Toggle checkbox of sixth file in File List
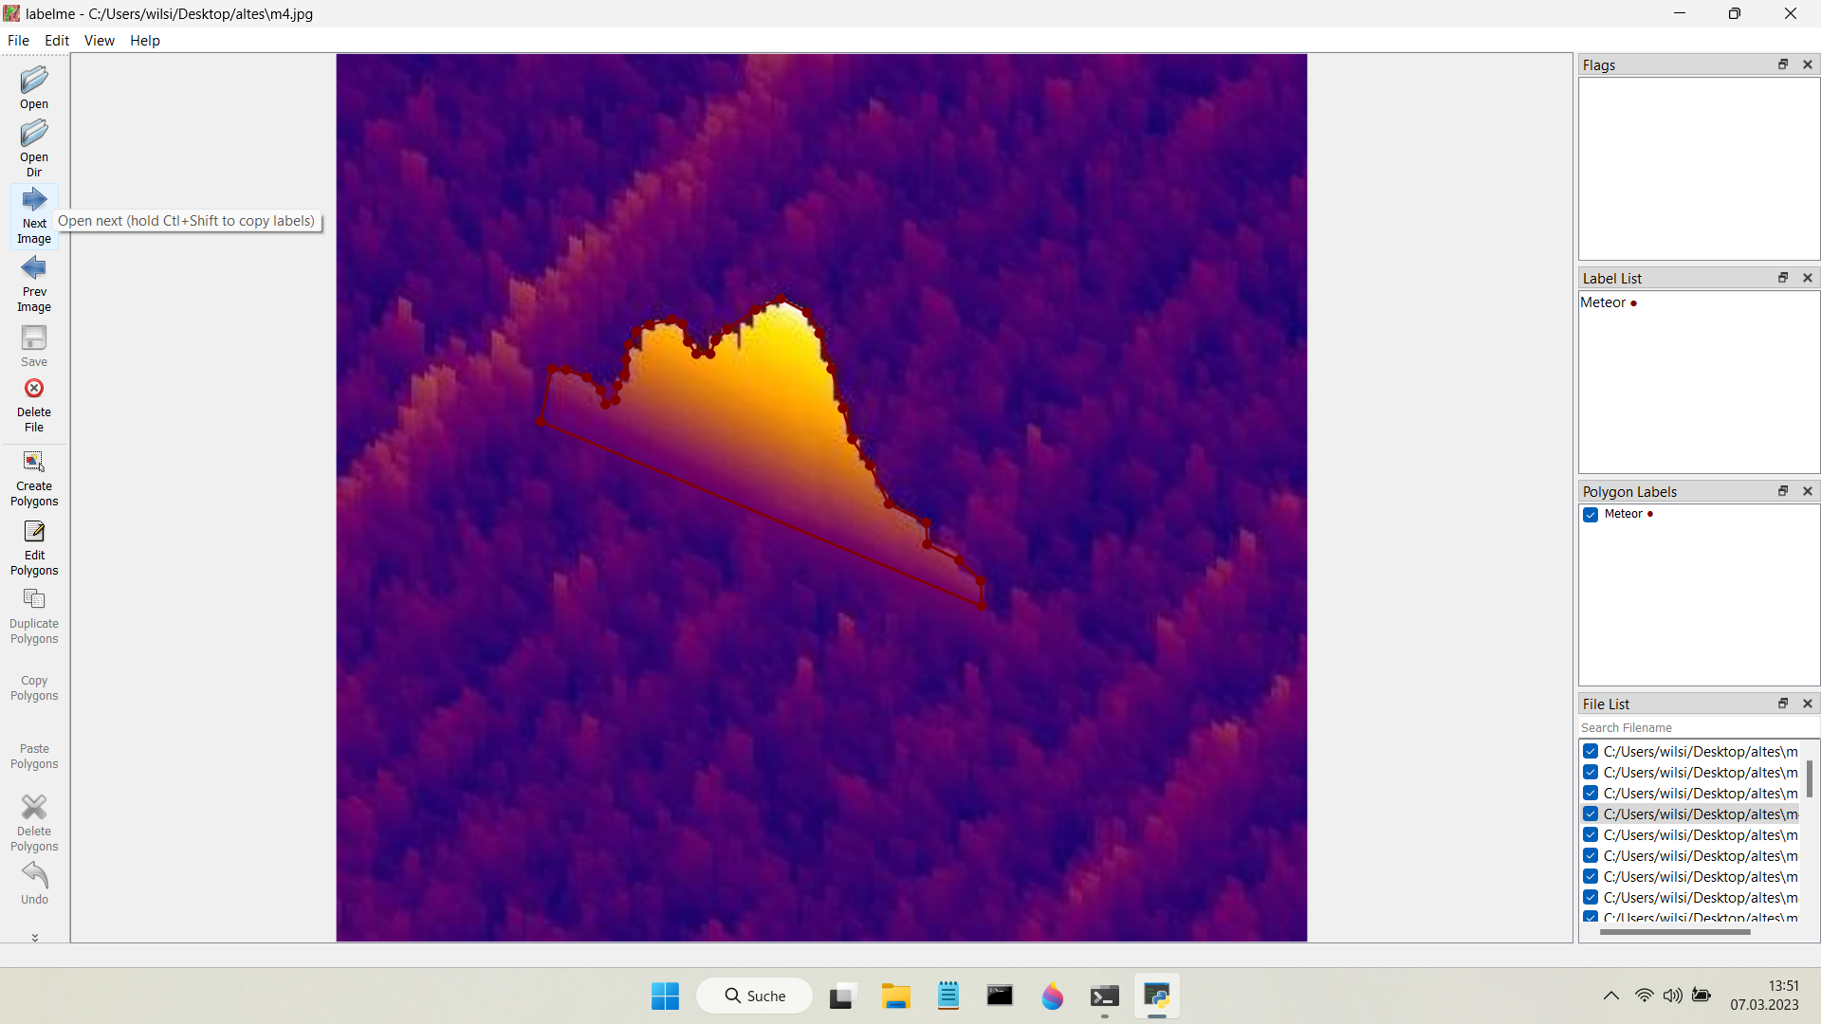Viewport: 1821px width, 1024px height. 1591,855
